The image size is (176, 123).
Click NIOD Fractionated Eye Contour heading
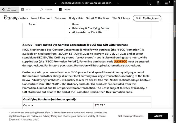point(76,45)
